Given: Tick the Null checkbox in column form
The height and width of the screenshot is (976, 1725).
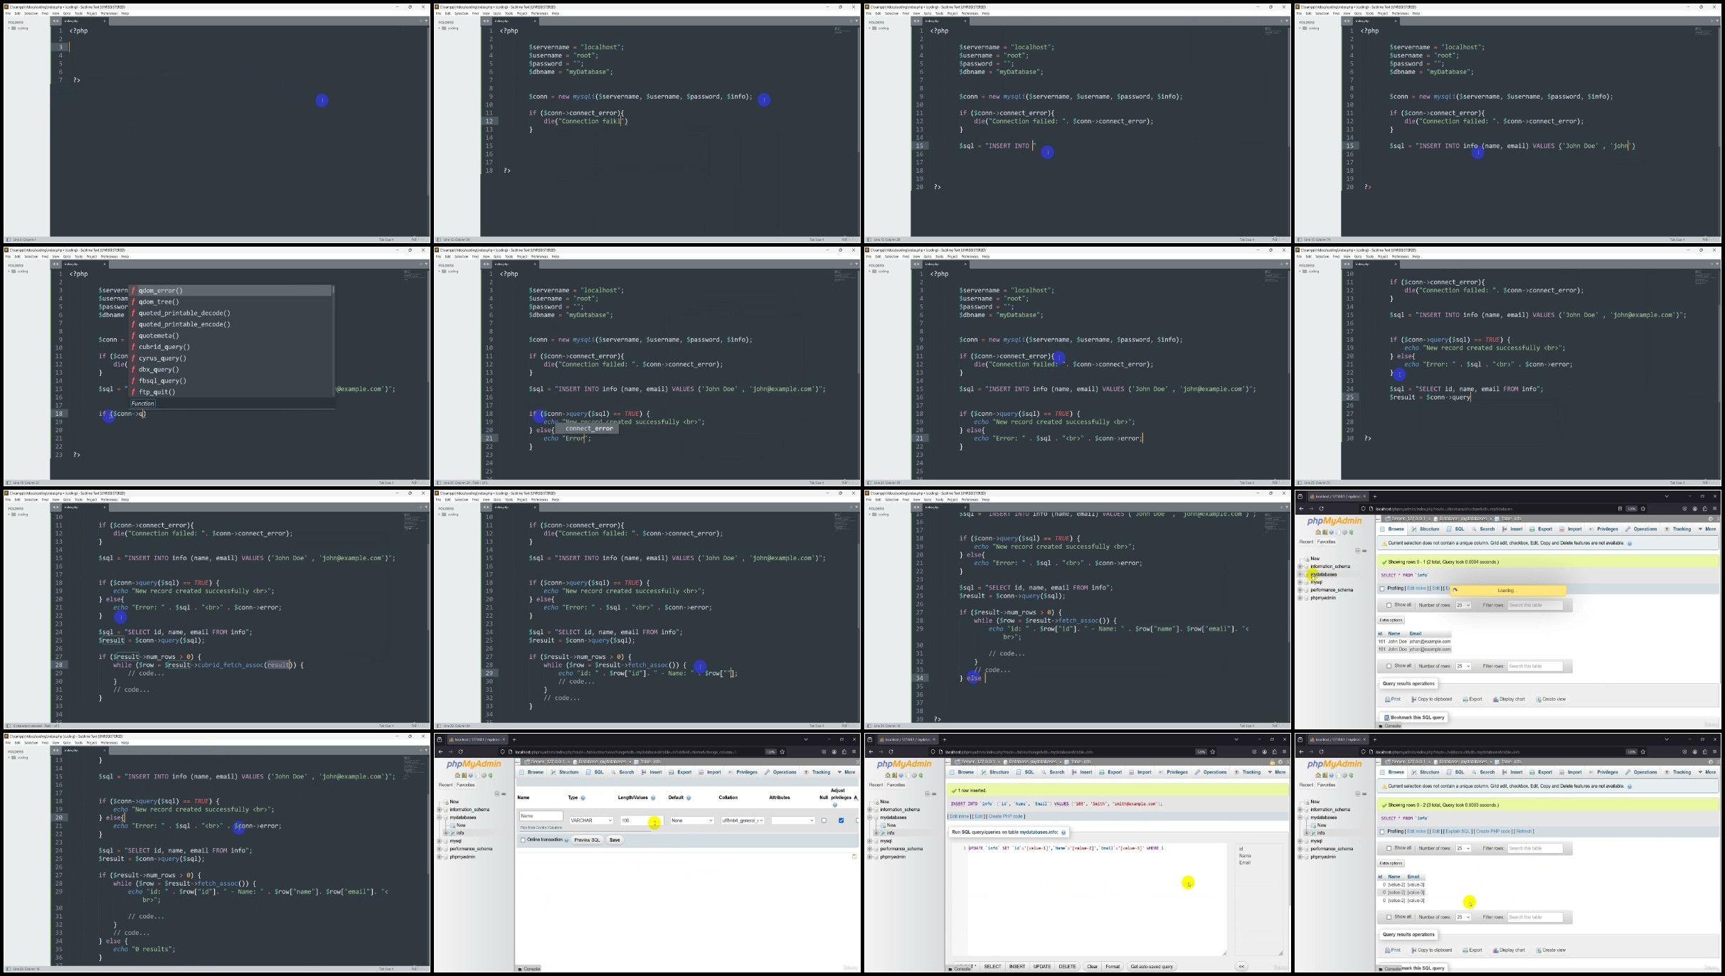Looking at the screenshot, I should pyautogui.click(x=824, y=821).
